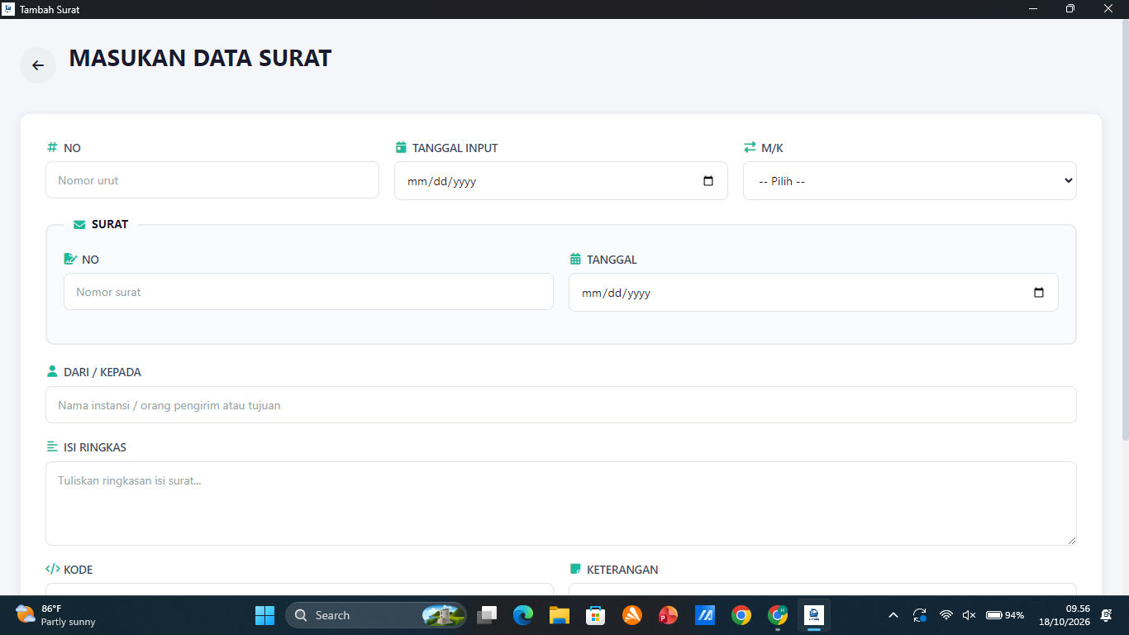Viewport: 1129px width, 635px height.
Task: Launch Microsoft Edge from taskbar
Action: [523, 615]
